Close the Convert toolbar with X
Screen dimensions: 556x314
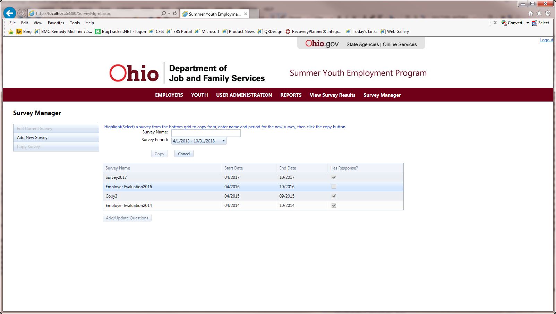(x=495, y=23)
